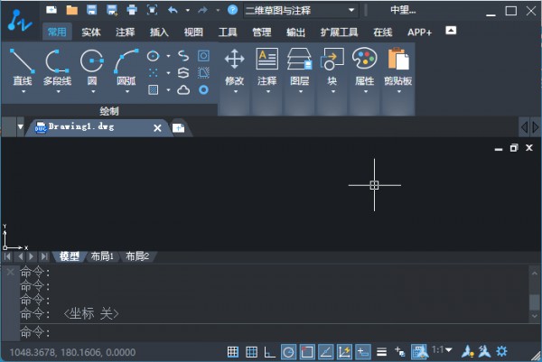Save the drawing with the floppy icon

[x=91, y=10]
